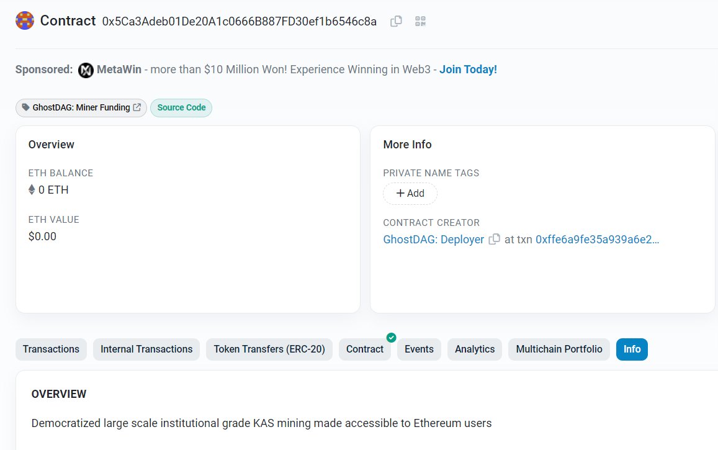Click the MetaWin sponsor logo
The height and width of the screenshot is (450, 718).
tap(86, 70)
